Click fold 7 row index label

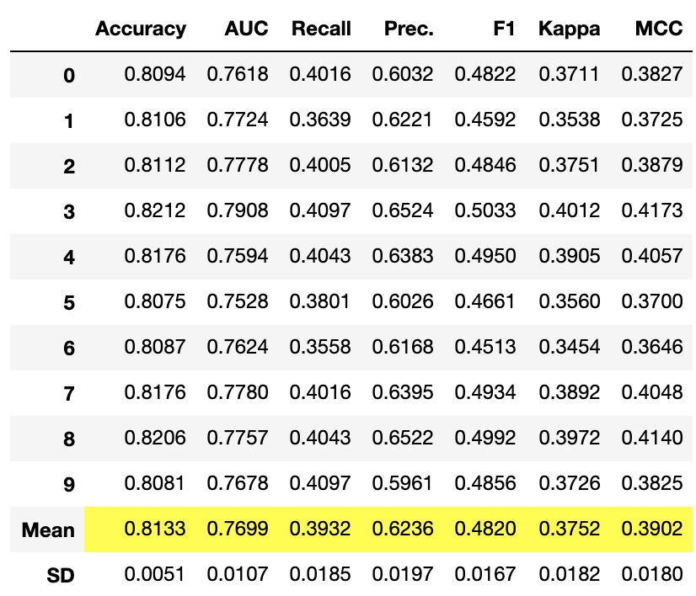tap(69, 394)
